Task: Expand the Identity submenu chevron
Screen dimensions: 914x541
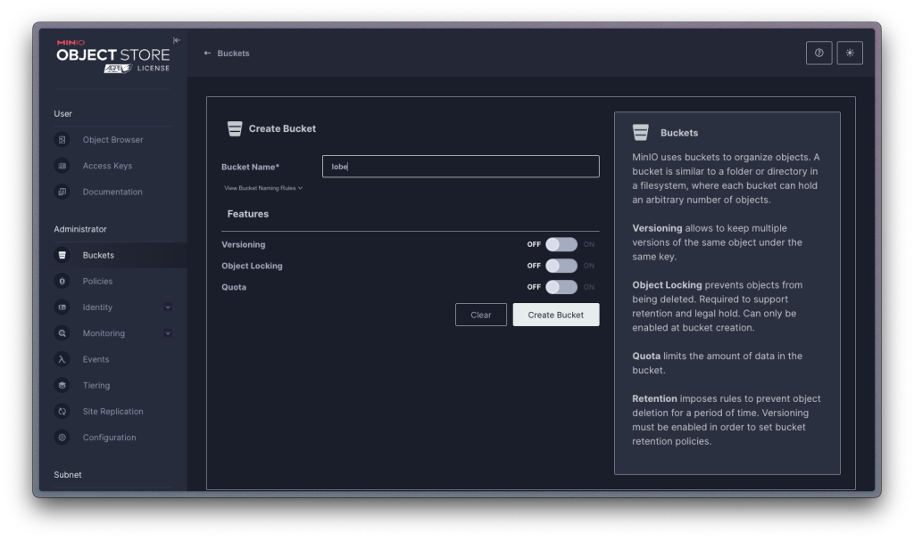Action: click(168, 307)
